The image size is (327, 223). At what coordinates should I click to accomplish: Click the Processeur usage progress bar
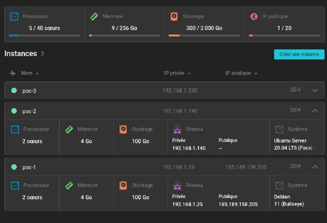pos(45,35)
